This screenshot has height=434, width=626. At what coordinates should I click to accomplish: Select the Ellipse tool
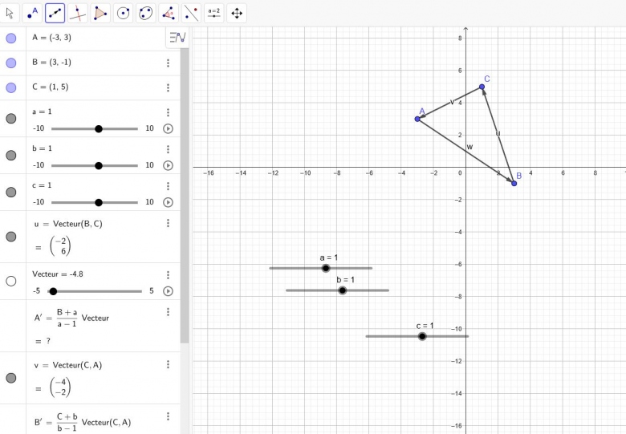click(145, 13)
